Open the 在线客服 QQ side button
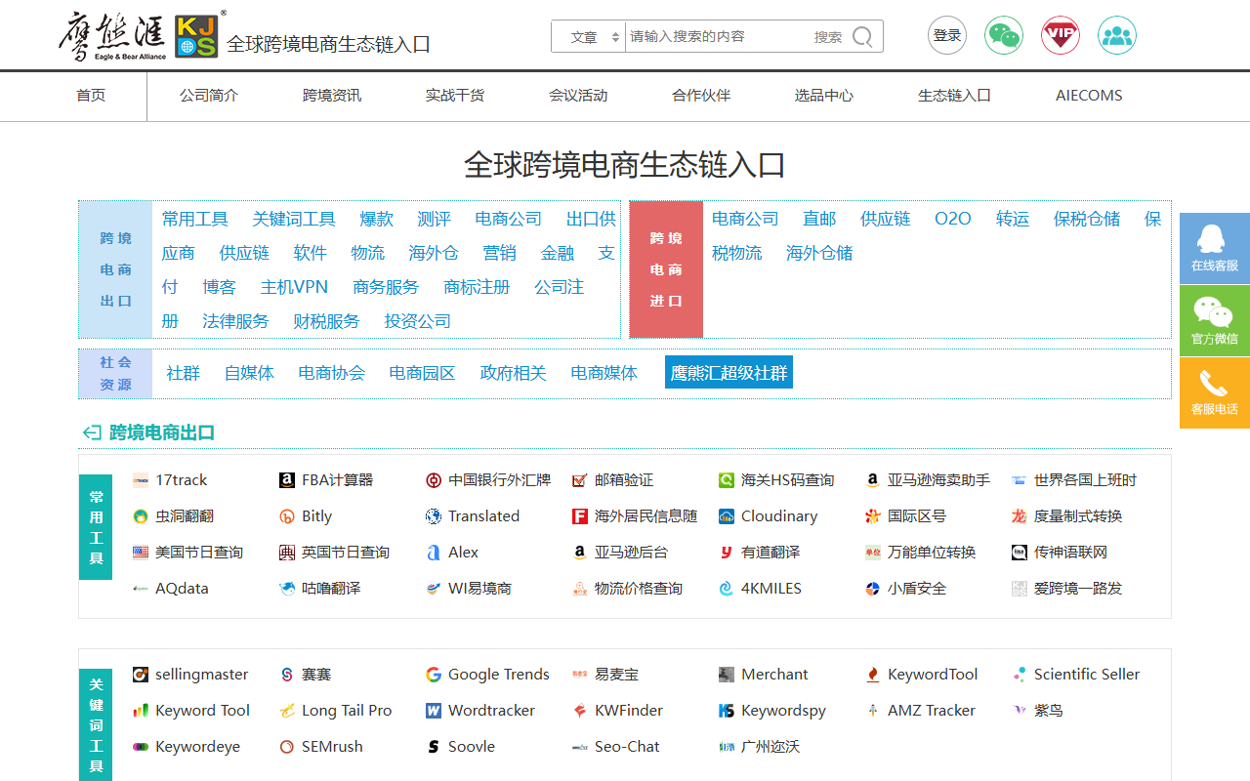This screenshot has height=781, width=1250. [1215, 248]
